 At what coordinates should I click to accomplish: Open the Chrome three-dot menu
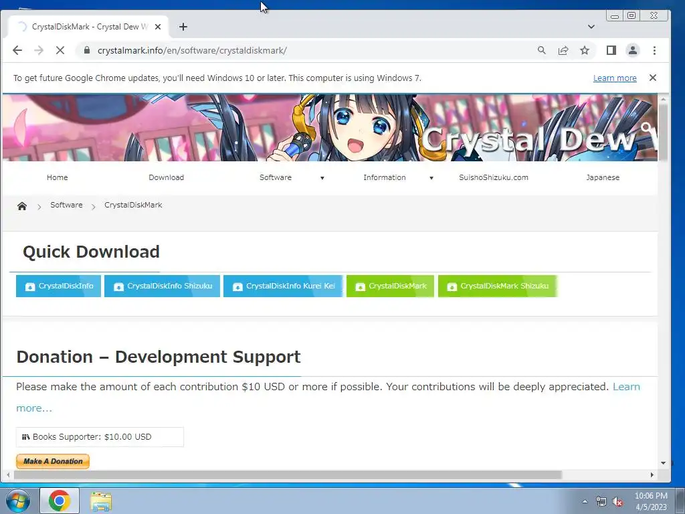click(x=654, y=50)
